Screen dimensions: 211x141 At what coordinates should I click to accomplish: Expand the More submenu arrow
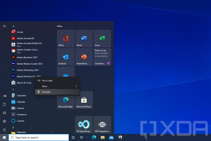(76, 86)
